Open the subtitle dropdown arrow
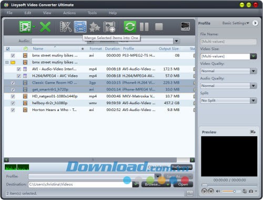This screenshot has height=200, width=263. pyautogui.click(x=176, y=41)
